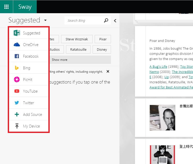Click the PicHit pink shutter icon

(17, 79)
